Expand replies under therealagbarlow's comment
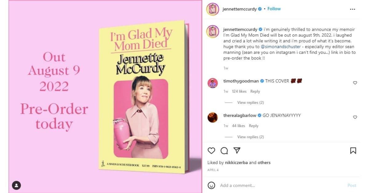369x193 pixels. click(x=250, y=137)
